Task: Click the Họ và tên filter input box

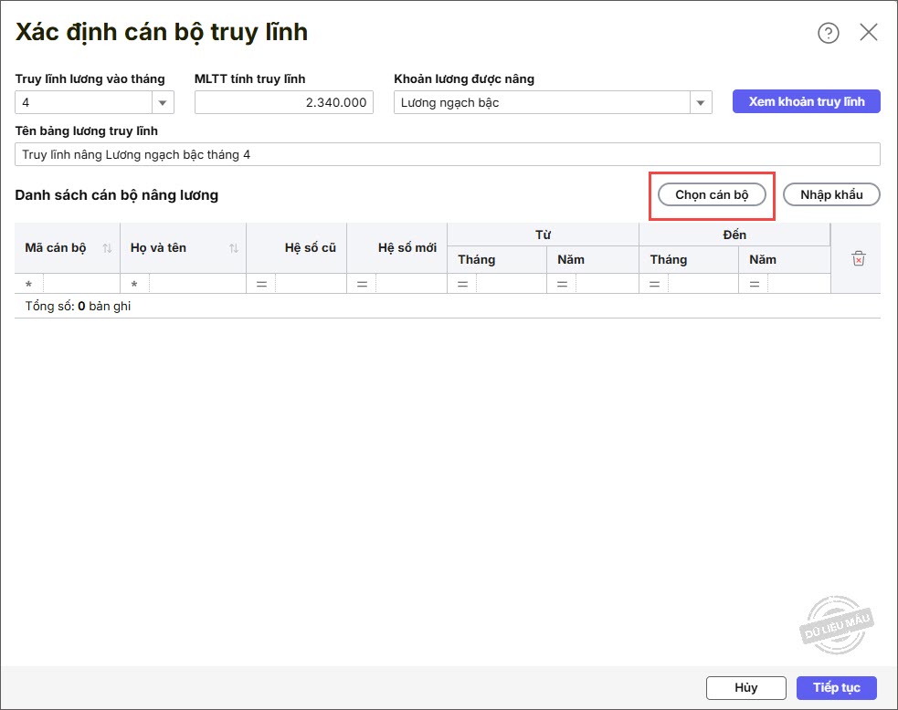Action: 196,285
